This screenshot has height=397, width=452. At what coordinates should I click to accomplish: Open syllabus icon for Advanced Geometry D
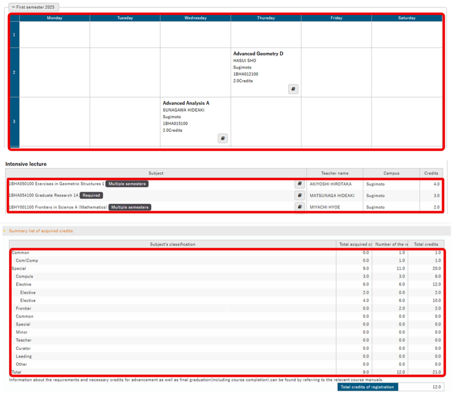(293, 89)
